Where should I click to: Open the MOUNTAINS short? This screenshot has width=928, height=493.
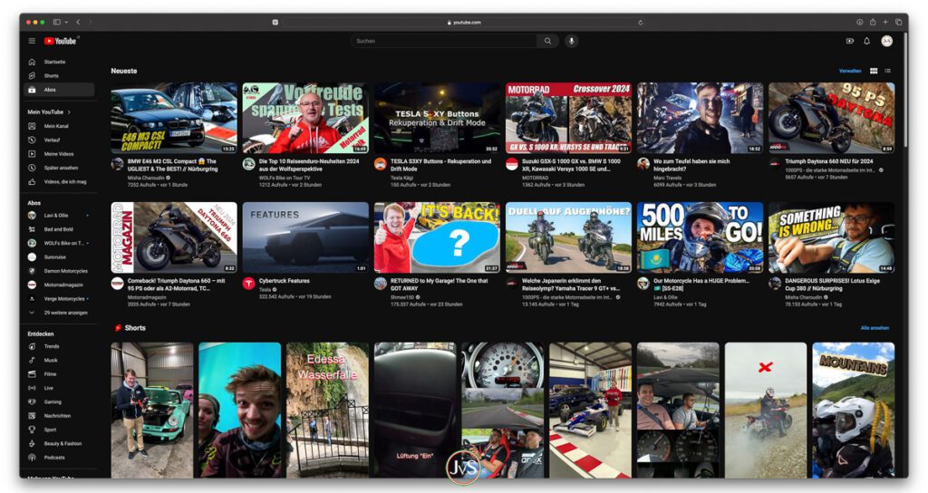[854, 410]
